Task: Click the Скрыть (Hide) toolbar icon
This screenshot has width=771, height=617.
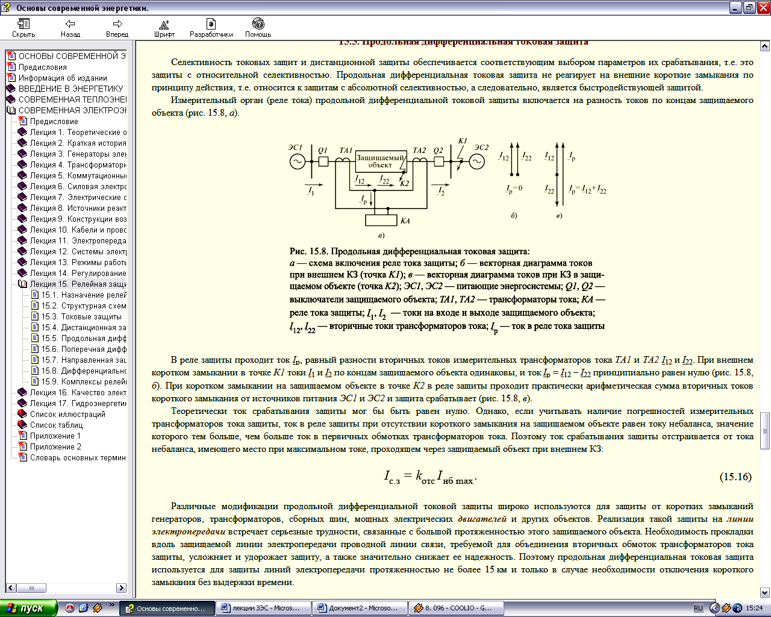Action: point(23,28)
